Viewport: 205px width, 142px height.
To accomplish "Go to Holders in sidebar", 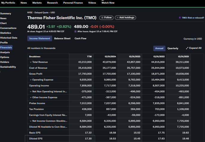I will (4, 62).
